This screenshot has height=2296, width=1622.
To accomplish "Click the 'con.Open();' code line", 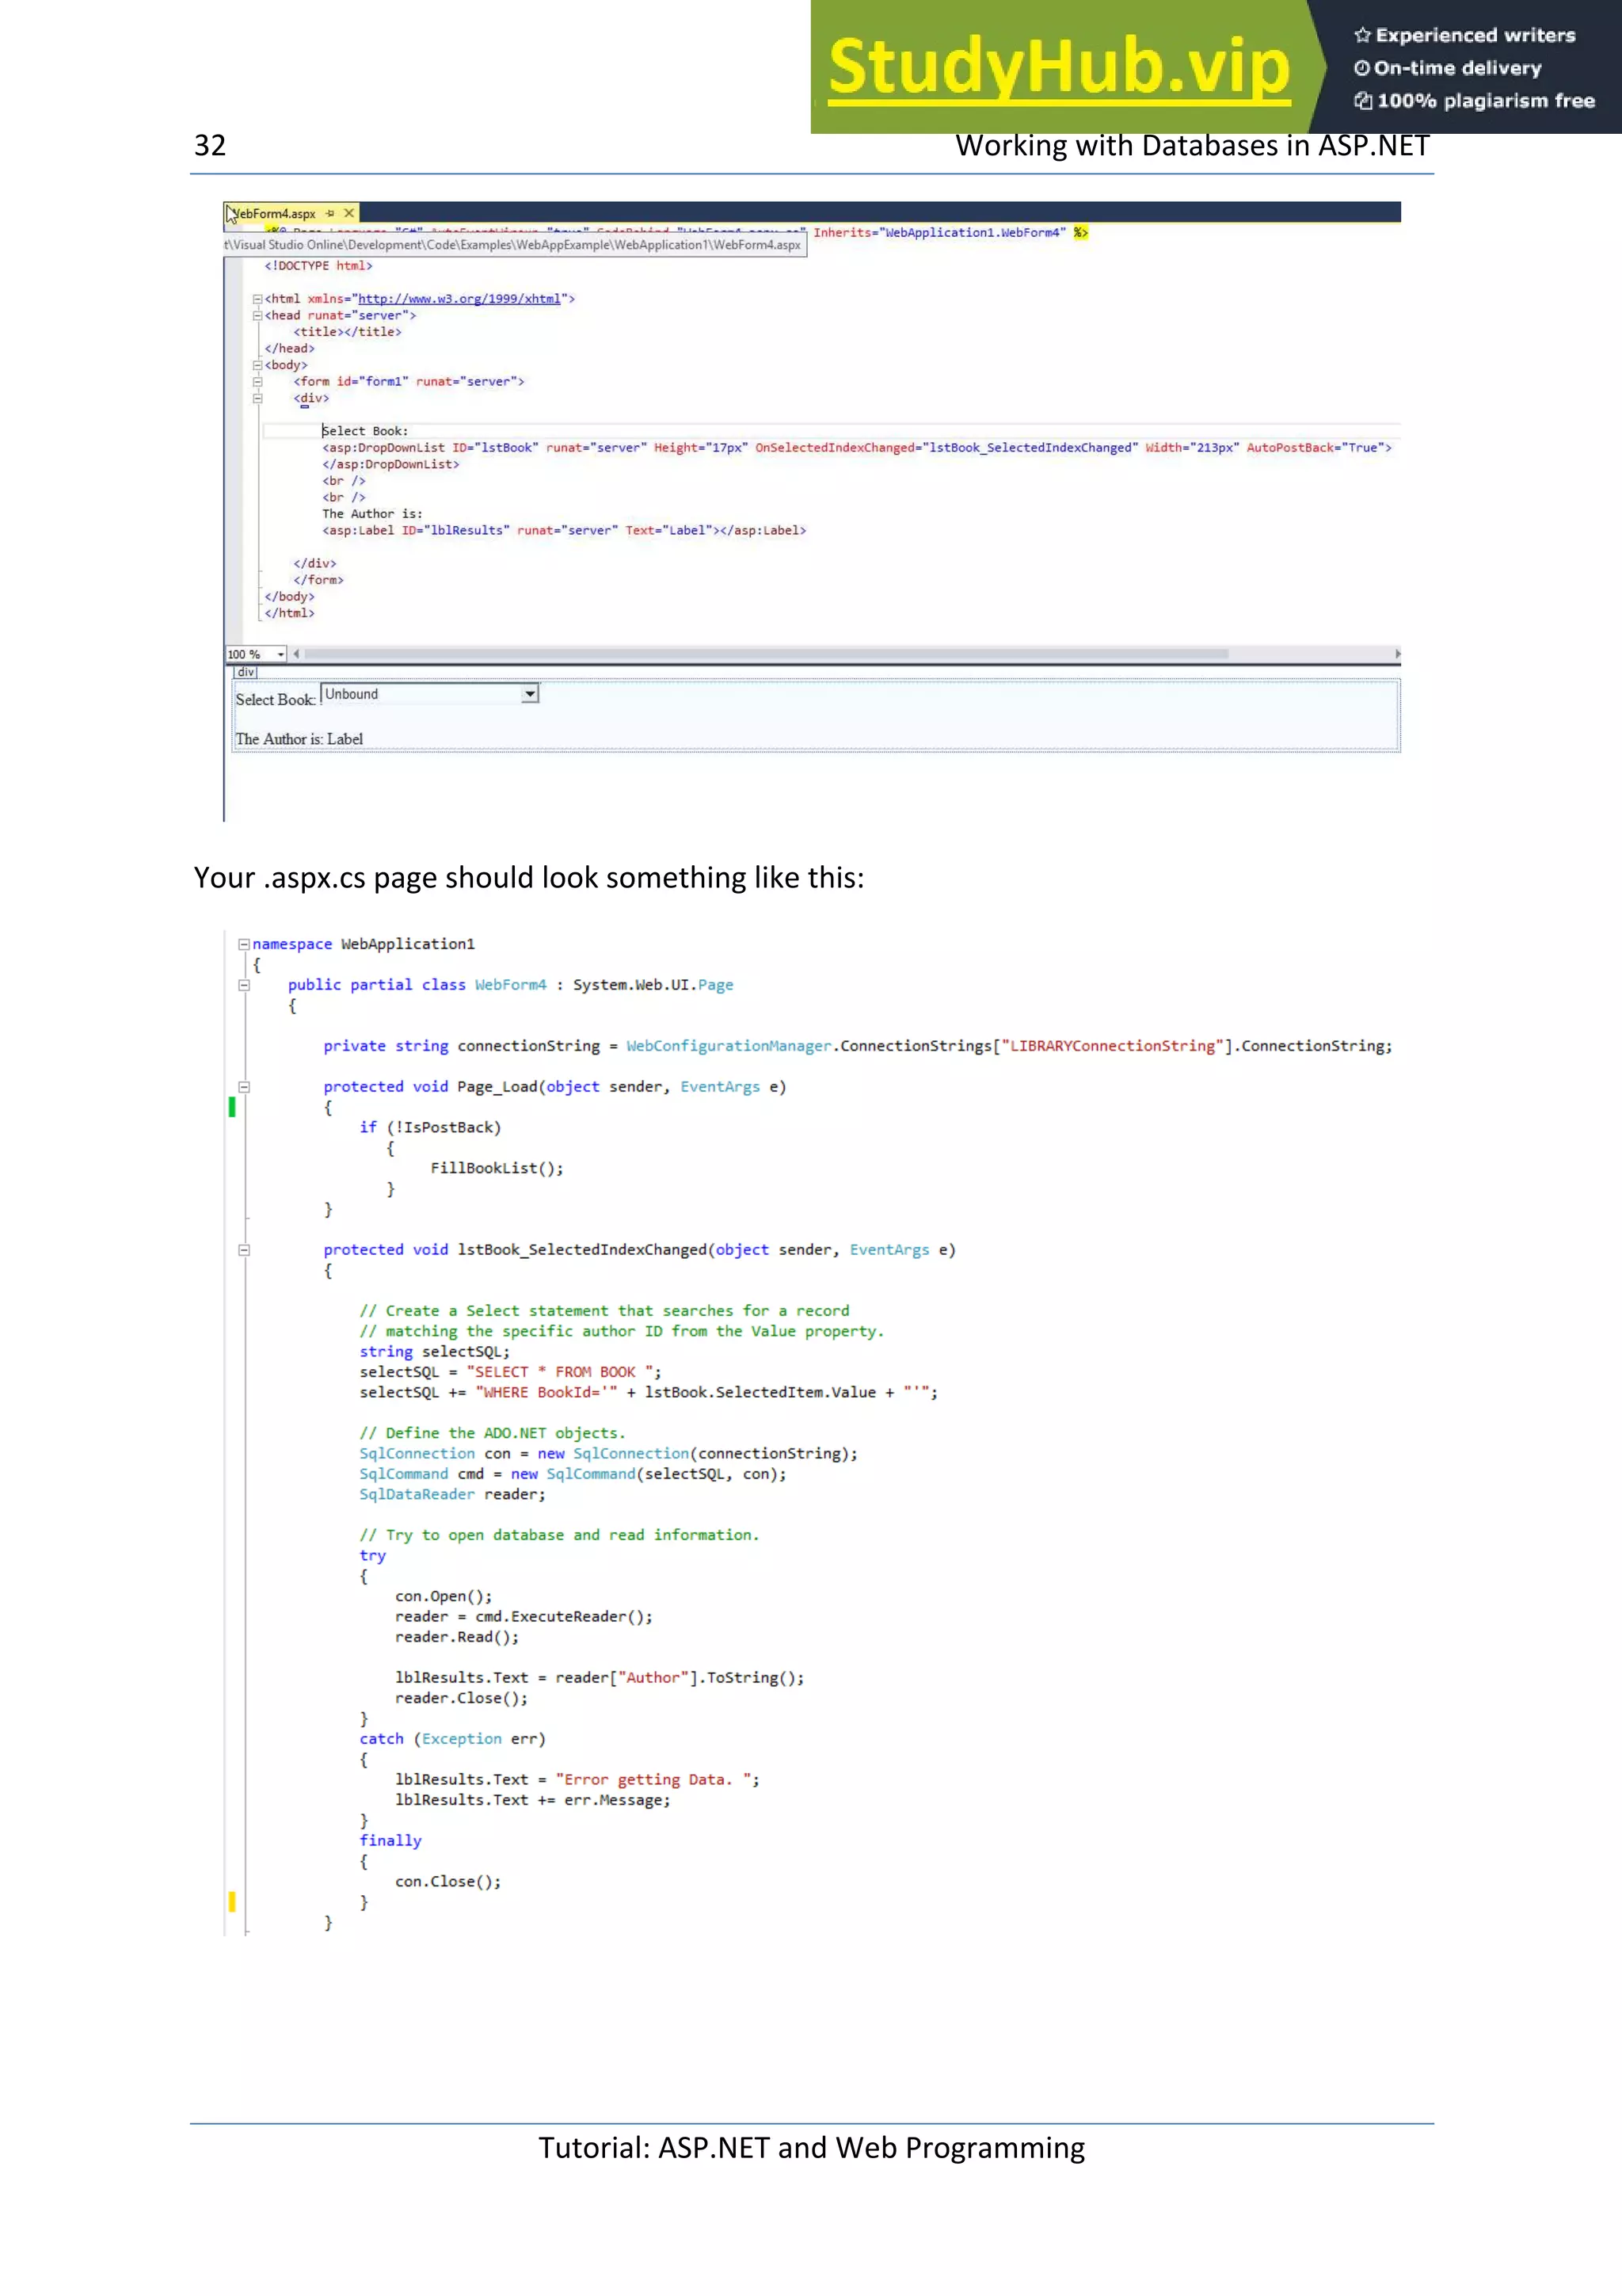I will pyautogui.click(x=443, y=1596).
